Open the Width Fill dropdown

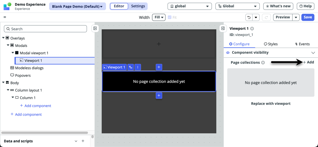click(159, 17)
